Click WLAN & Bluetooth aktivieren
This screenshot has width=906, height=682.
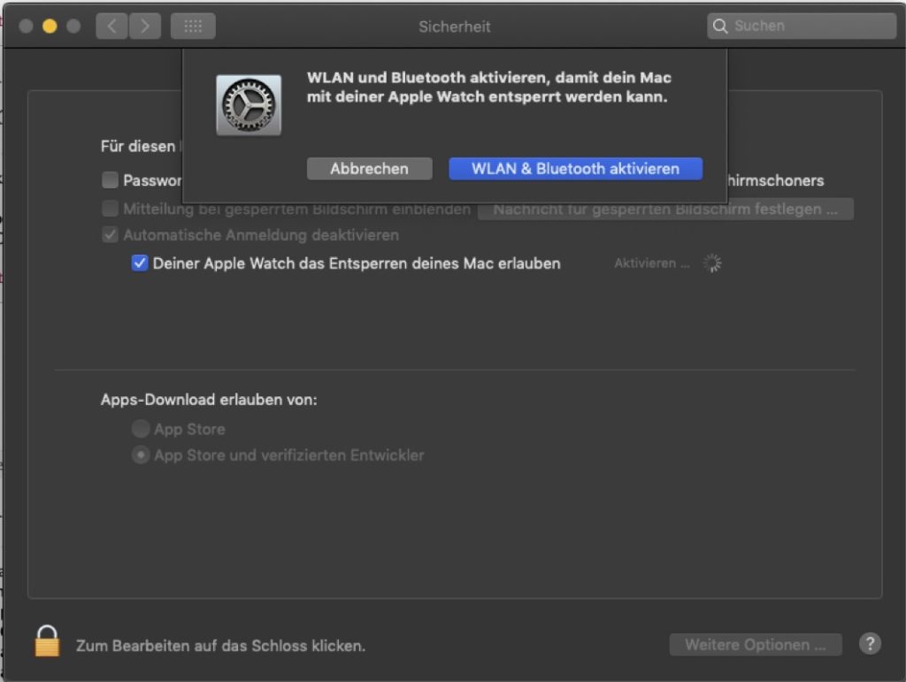pos(575,169)
